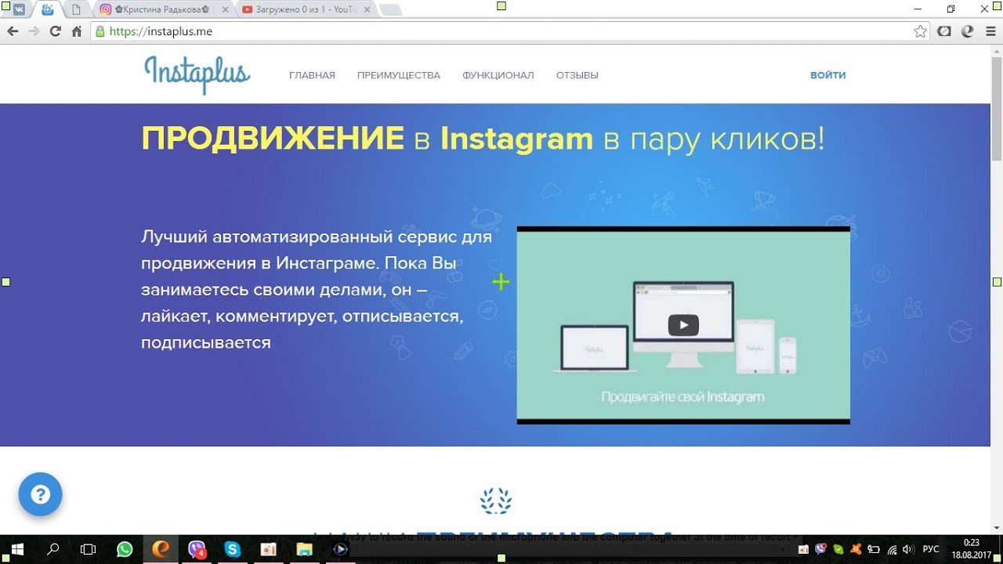Switch to the Кристина Радькова Instagram tab
Image resolution: width=1003 pixels, height=564 pixels.
(x=162, y=10)
